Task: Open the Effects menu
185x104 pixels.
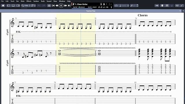Action: pyautogui.click(x=29, y=1)
